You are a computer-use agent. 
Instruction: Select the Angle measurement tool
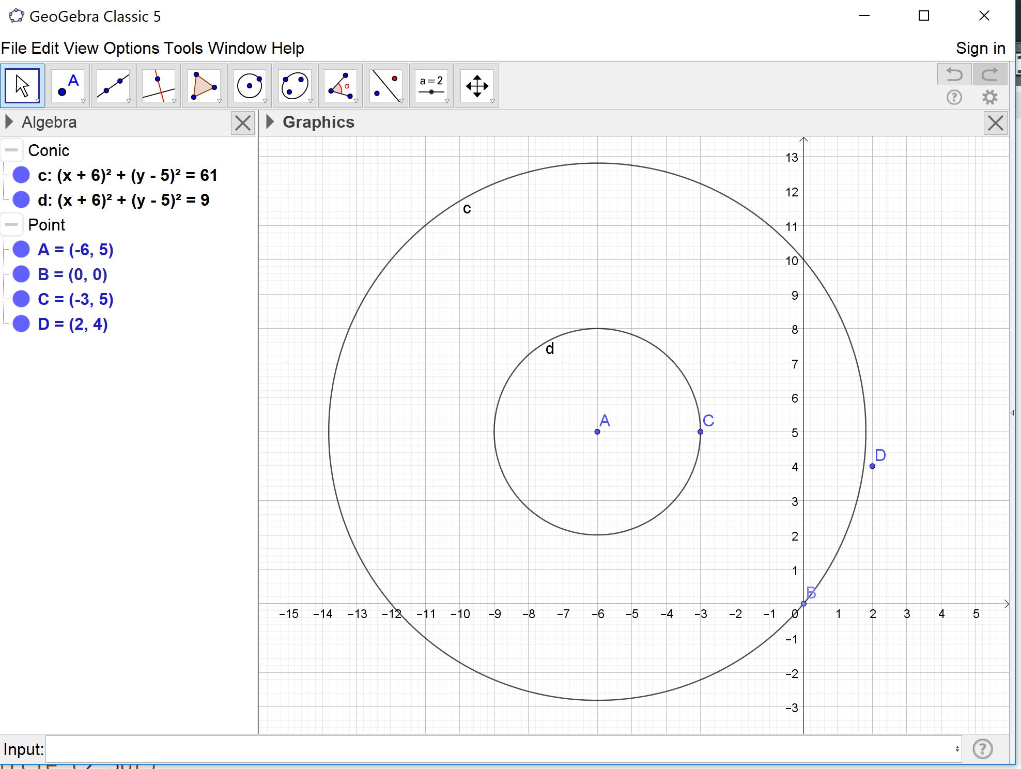(x=341, y=86)
